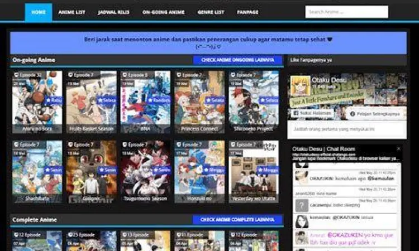Click inside the Search Anime field

coord(346,12)
